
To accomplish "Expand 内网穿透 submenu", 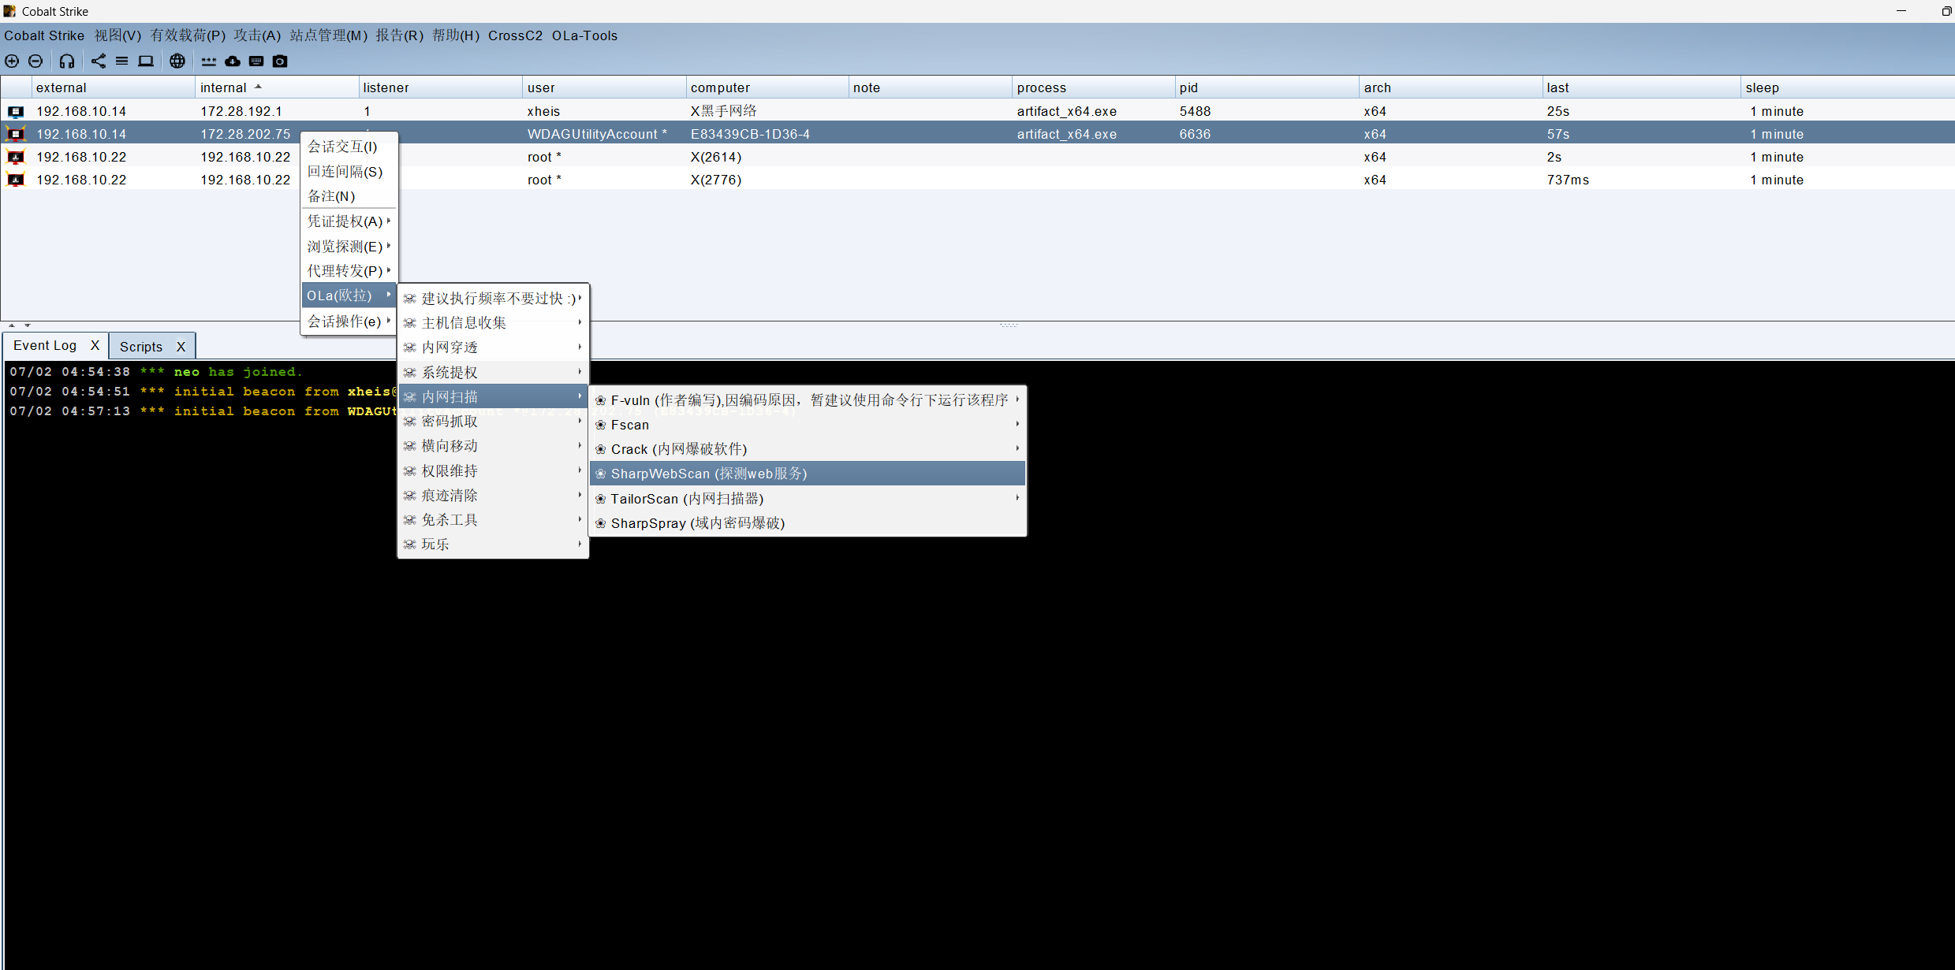I will 493,347.
